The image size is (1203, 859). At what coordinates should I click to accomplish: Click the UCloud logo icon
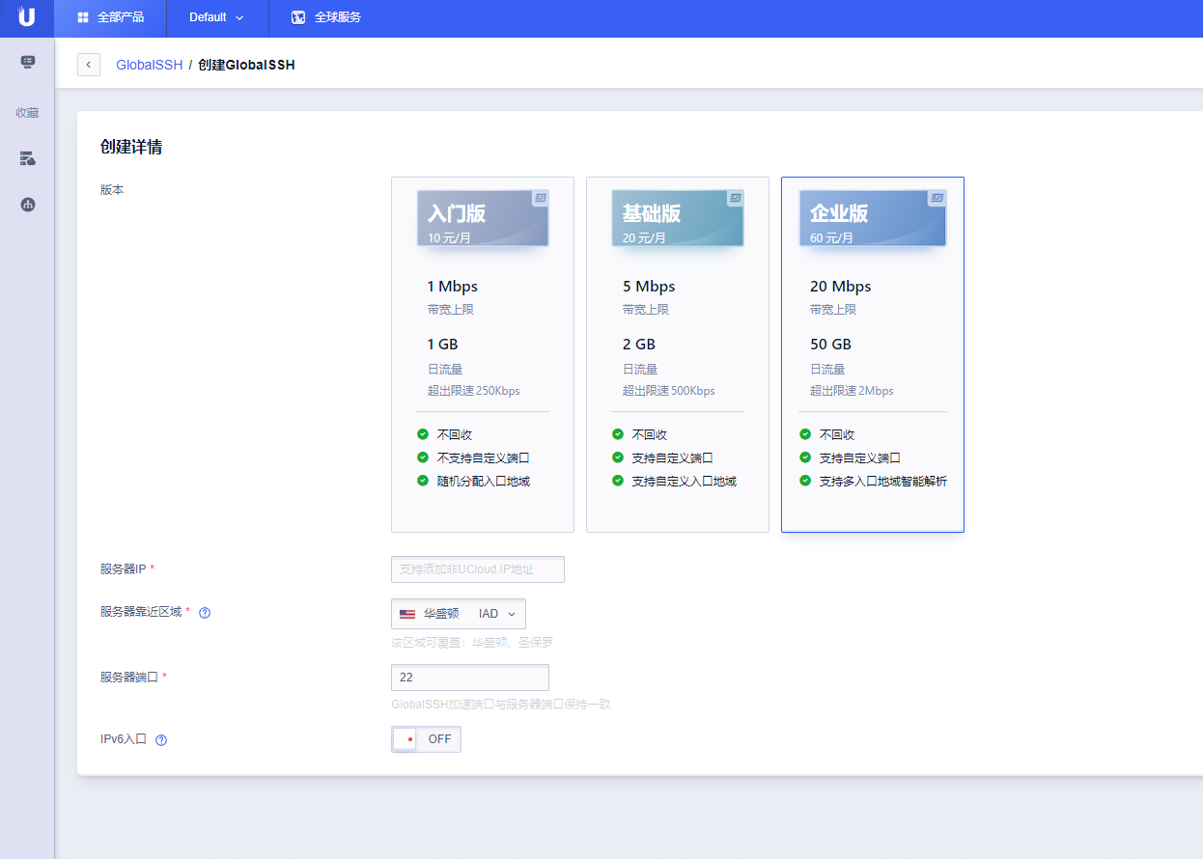click(26, 16)
